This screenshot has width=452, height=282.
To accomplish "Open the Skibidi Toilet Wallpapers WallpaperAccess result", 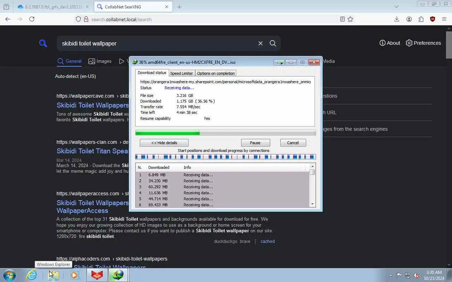I will (93, 207).
